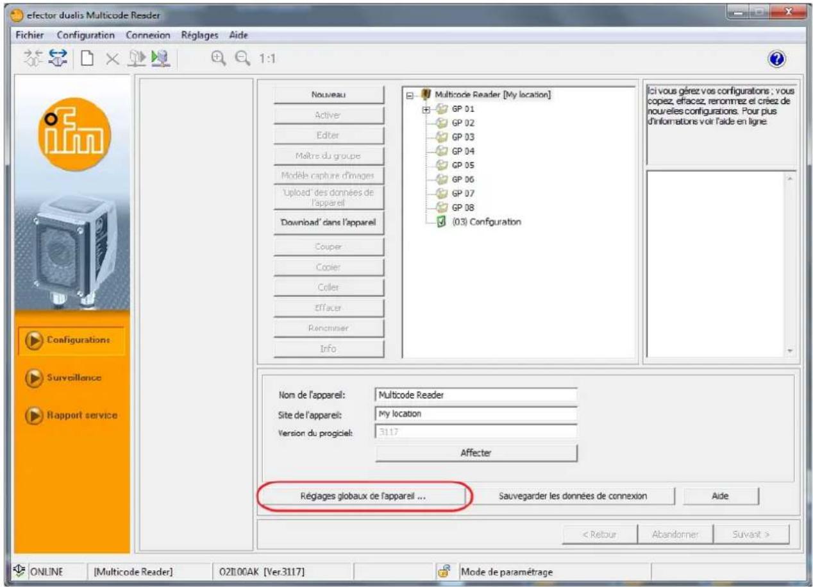
Task: Open Réglages globaux de l'appareil
Action: click(x=364, y=496)
